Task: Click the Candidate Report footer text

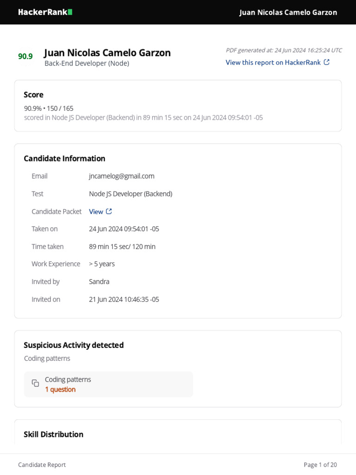Action: coord(42,465)
